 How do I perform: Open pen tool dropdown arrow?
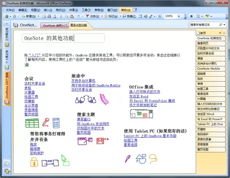(x=154, y=16)
